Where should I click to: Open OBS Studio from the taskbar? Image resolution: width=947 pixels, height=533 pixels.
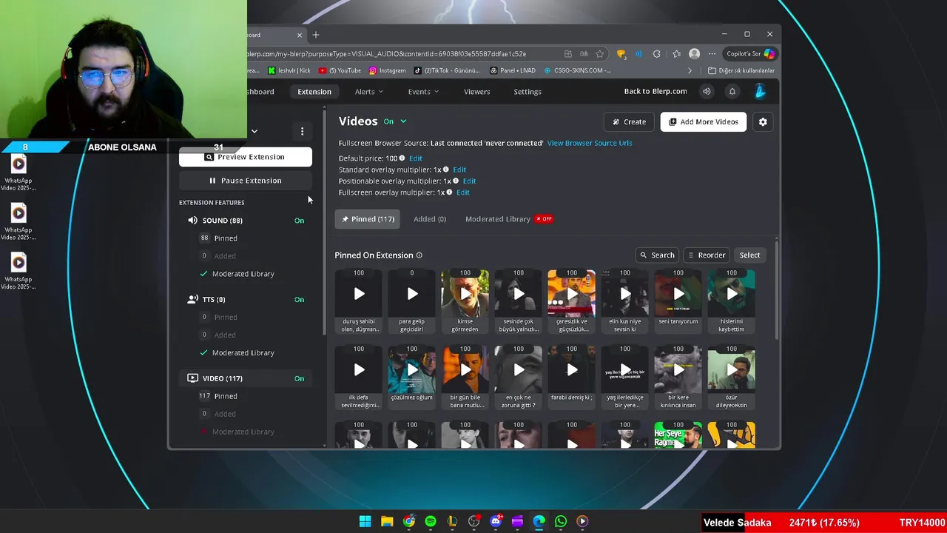pyautogui.click(x=474, y=521)
